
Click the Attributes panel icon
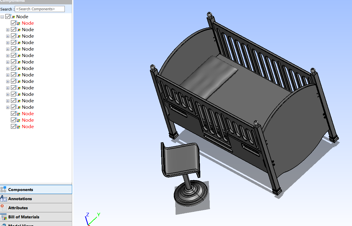pos(4,208)
